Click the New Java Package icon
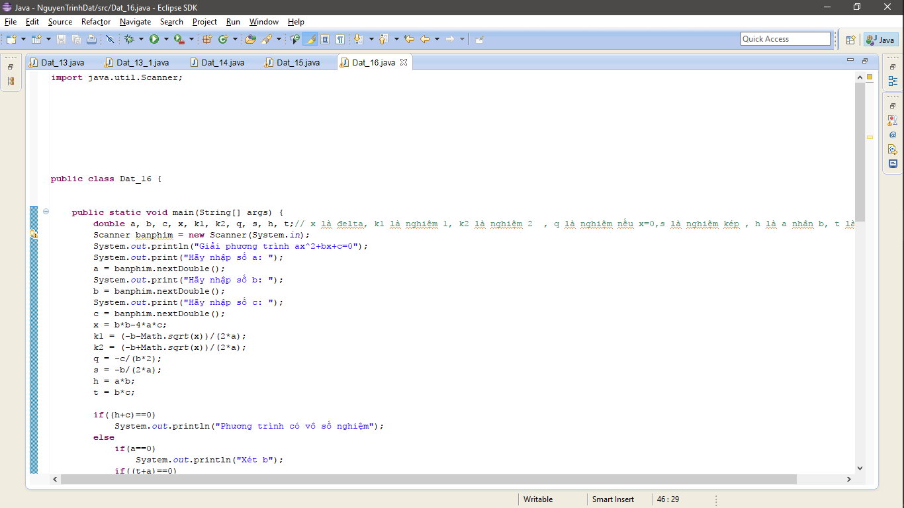904x508 pixels. [206, 39]
